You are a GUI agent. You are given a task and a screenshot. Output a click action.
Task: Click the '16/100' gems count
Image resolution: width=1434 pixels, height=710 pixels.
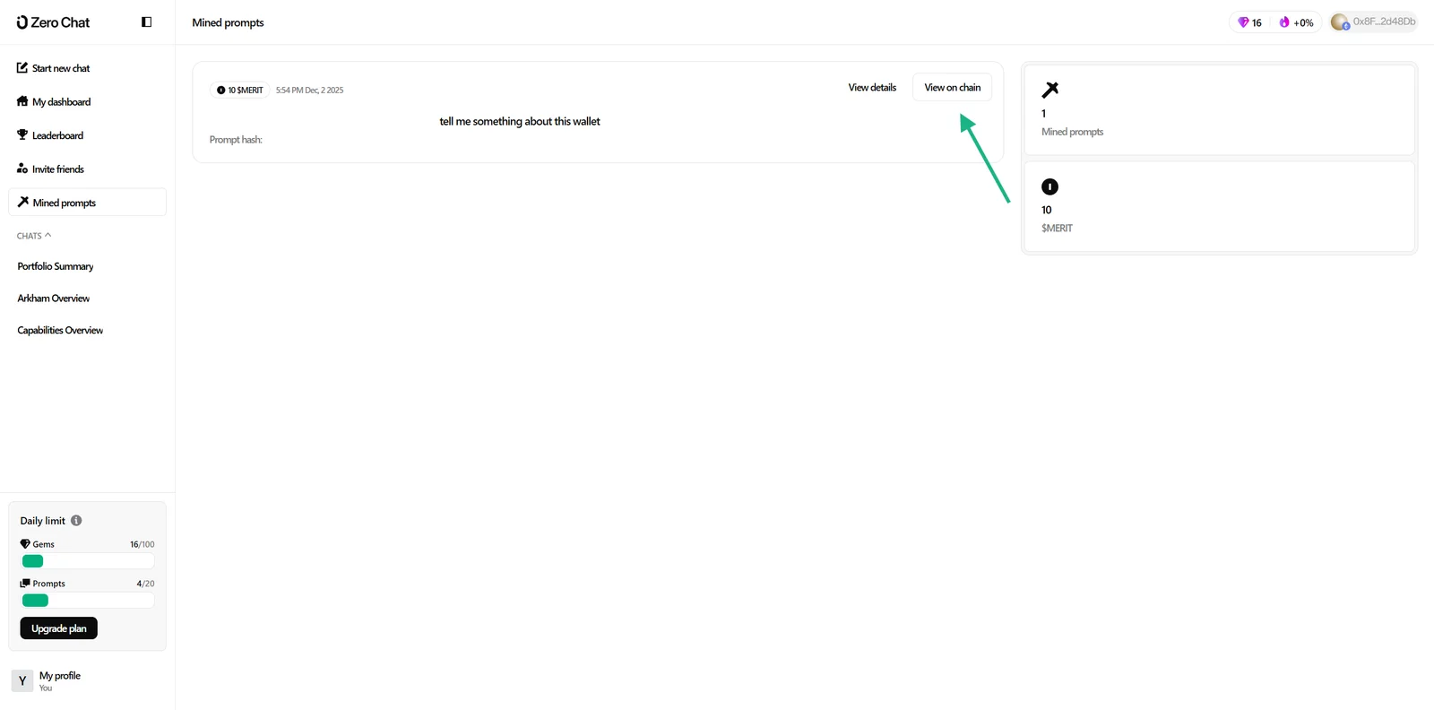(x=142, y=544)
